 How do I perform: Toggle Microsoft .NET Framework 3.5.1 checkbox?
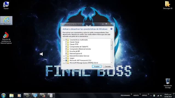[66, 60]
